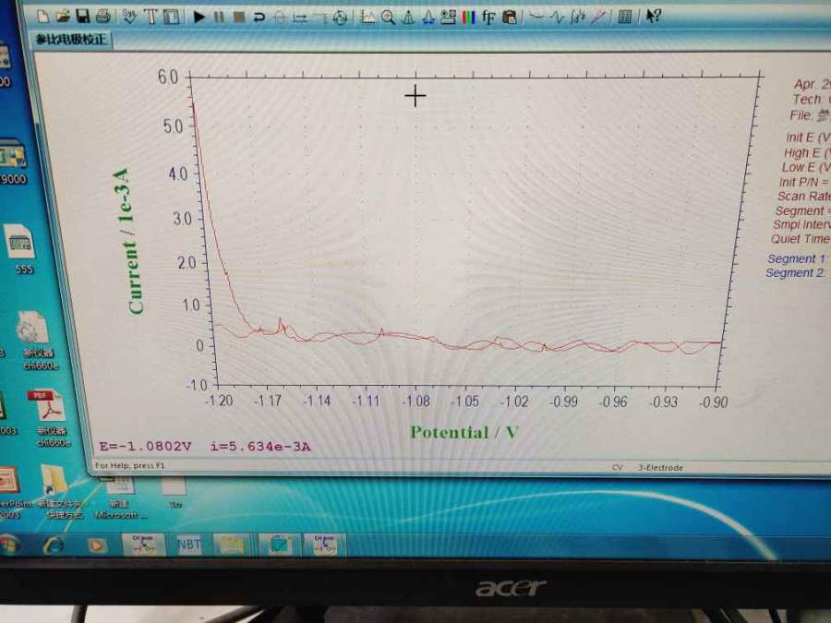The image size is (831, 623).
Task: Switch to second CHI taskbar window
Action: (325, 545)
